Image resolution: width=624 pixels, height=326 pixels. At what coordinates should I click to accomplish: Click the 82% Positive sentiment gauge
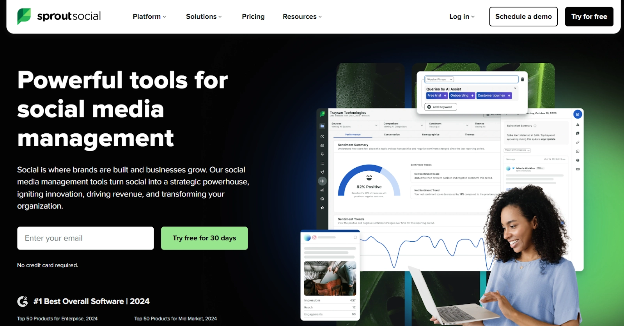pos(369,181)
